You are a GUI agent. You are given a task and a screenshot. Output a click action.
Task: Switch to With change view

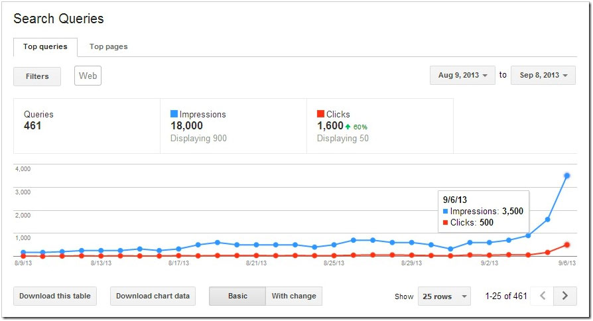click(x=294, y=296)
